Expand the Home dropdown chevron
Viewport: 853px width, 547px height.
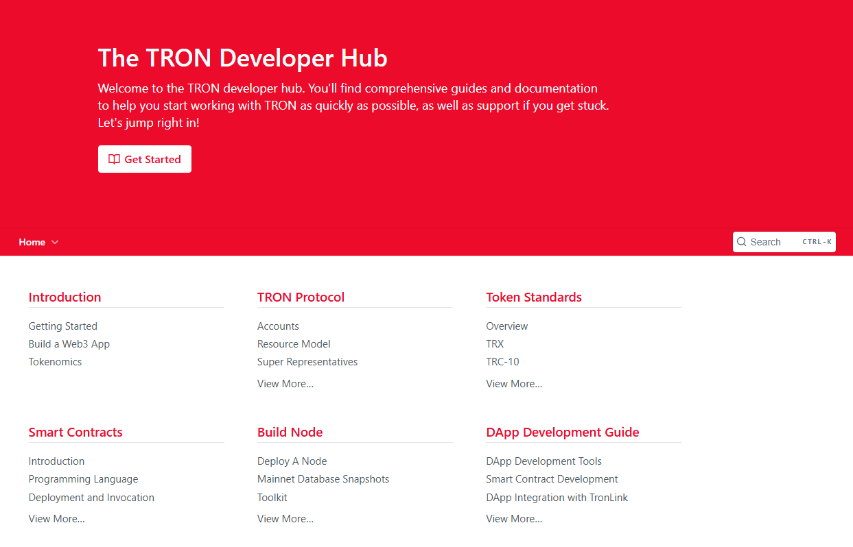[55, 242]
